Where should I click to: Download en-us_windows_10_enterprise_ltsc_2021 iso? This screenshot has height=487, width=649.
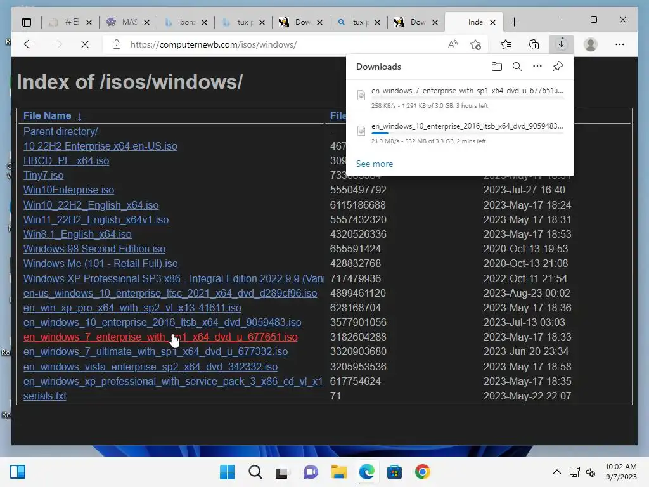170,293
